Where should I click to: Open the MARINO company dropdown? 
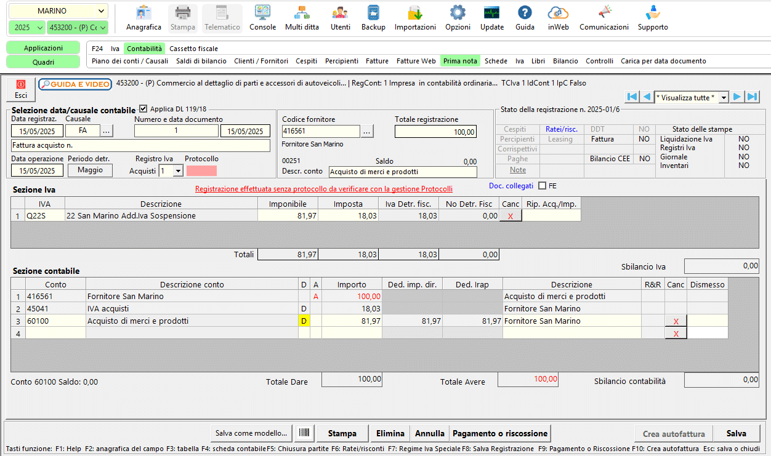[x=59, y=11]
